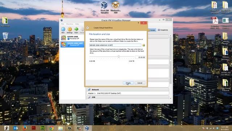Screen dimensions: 232x131
Task: Click the hard drive size slider handle
Action: [x=119, y=57]
